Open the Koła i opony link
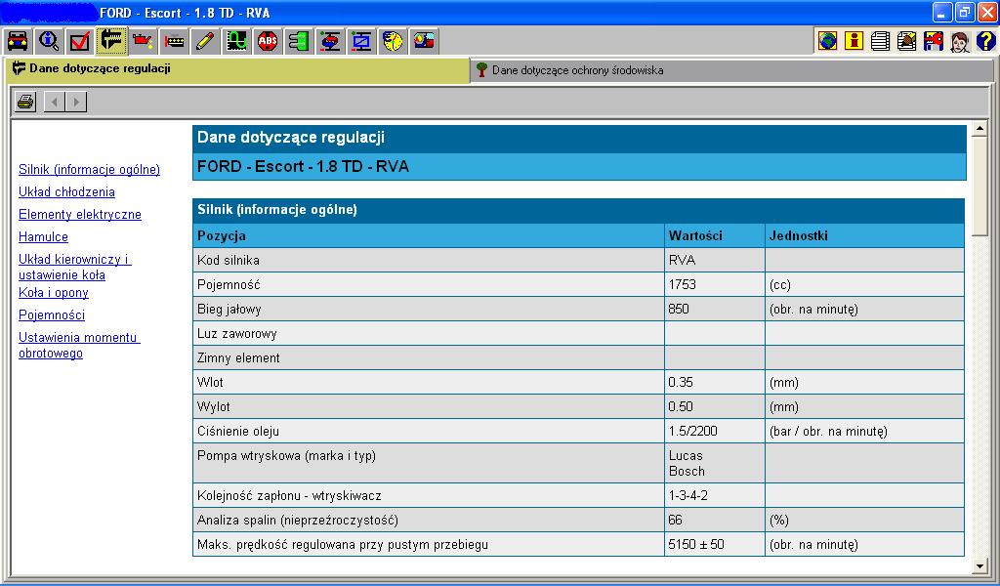1000x586 pixels. [54, 293]
